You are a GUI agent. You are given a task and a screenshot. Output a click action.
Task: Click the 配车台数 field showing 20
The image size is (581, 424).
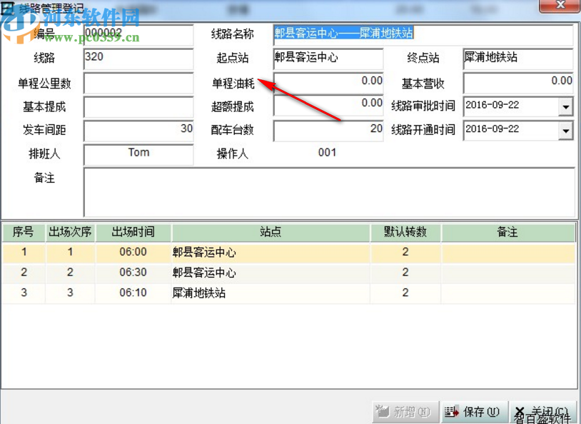pyautogui.click(x=328, y=131)
